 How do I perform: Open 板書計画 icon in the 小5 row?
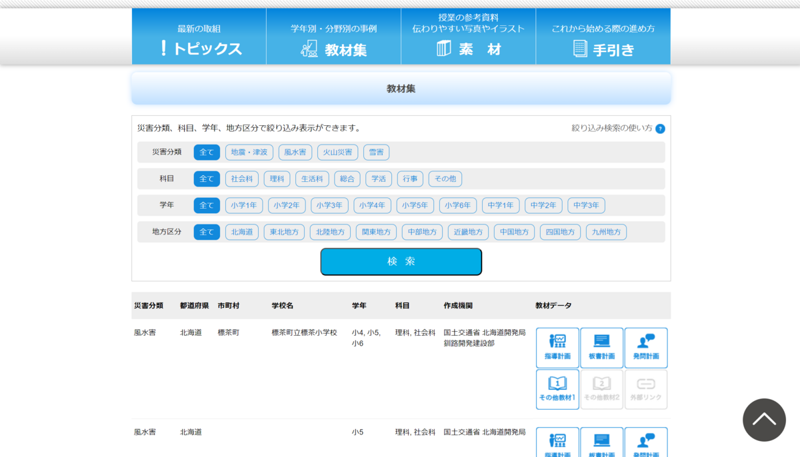(x=602, y=442)
